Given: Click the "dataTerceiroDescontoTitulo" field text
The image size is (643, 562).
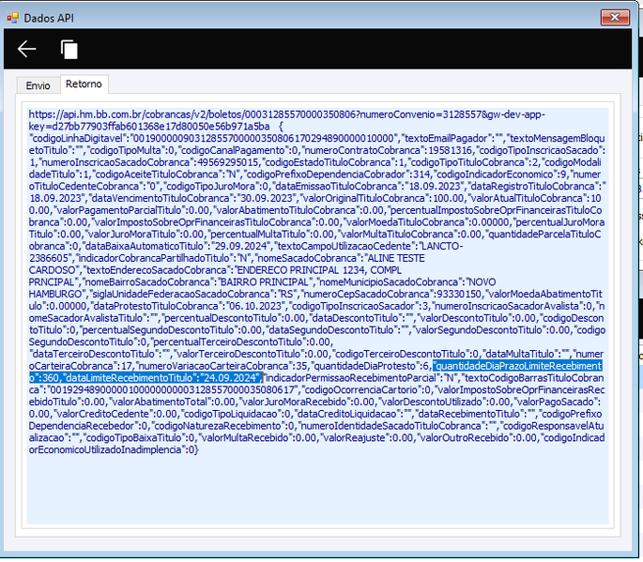Looking at the screenshot, I should [x=94, y=354].
